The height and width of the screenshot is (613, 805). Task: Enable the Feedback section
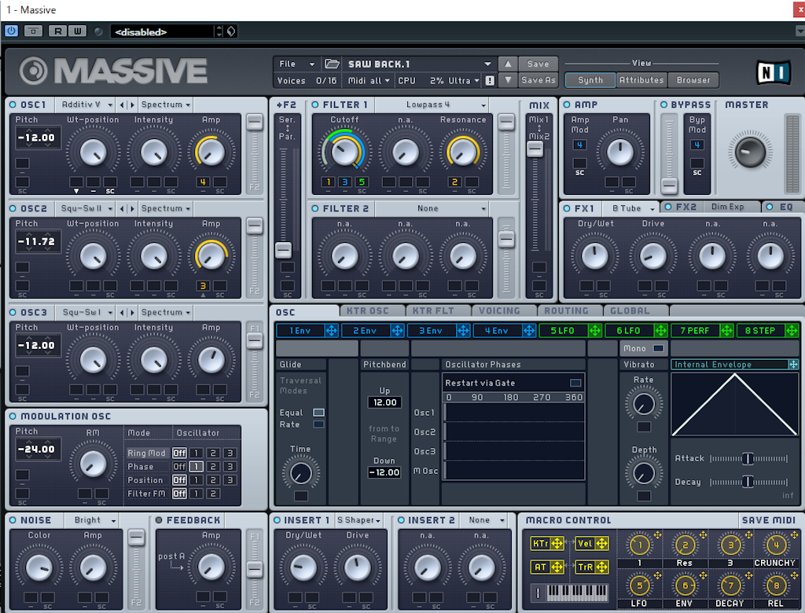click(159, 520)
